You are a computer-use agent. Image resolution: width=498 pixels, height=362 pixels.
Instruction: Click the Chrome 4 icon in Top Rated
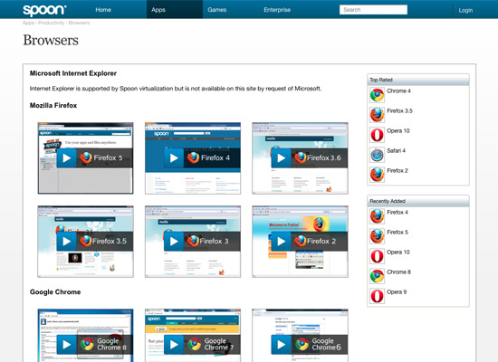pyautogui.click(x=377, y=95)
